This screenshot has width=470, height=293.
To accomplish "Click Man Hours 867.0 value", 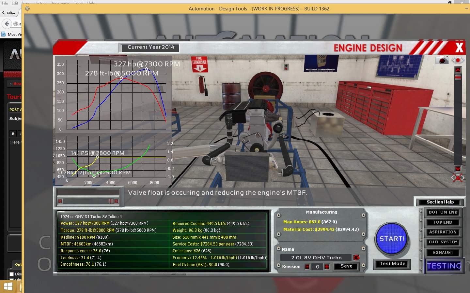I will click(310, 222).
